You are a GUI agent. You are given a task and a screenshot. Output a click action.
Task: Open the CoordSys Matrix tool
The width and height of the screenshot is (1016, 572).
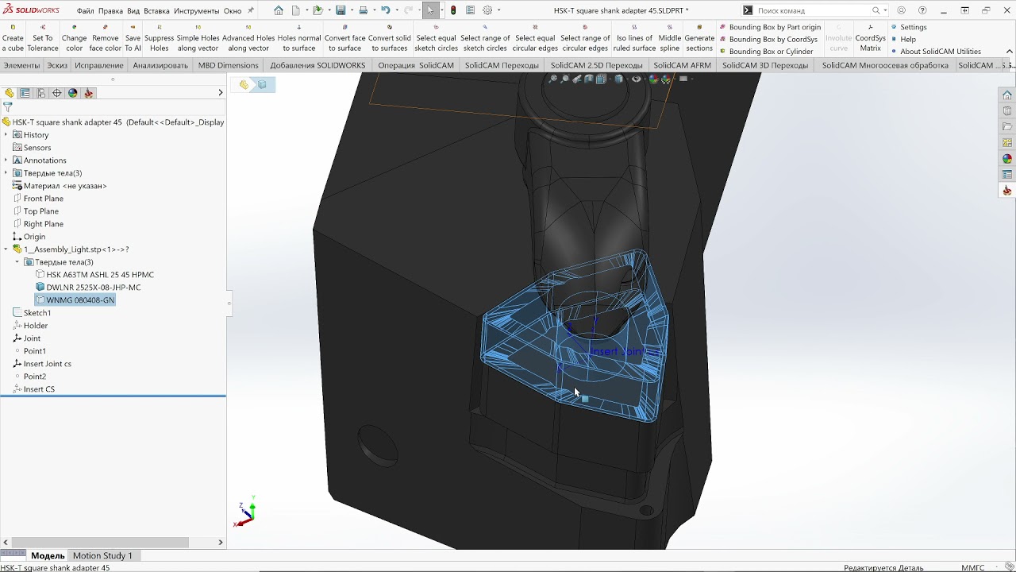tap(870, 37)
